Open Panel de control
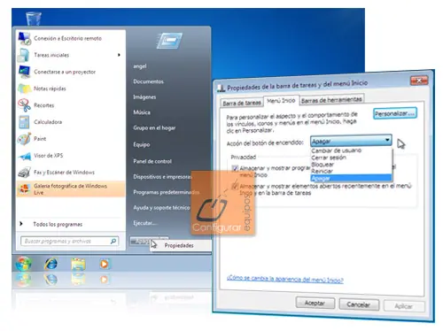The height and width of the screenshot is (331, 443). point(152,161)
